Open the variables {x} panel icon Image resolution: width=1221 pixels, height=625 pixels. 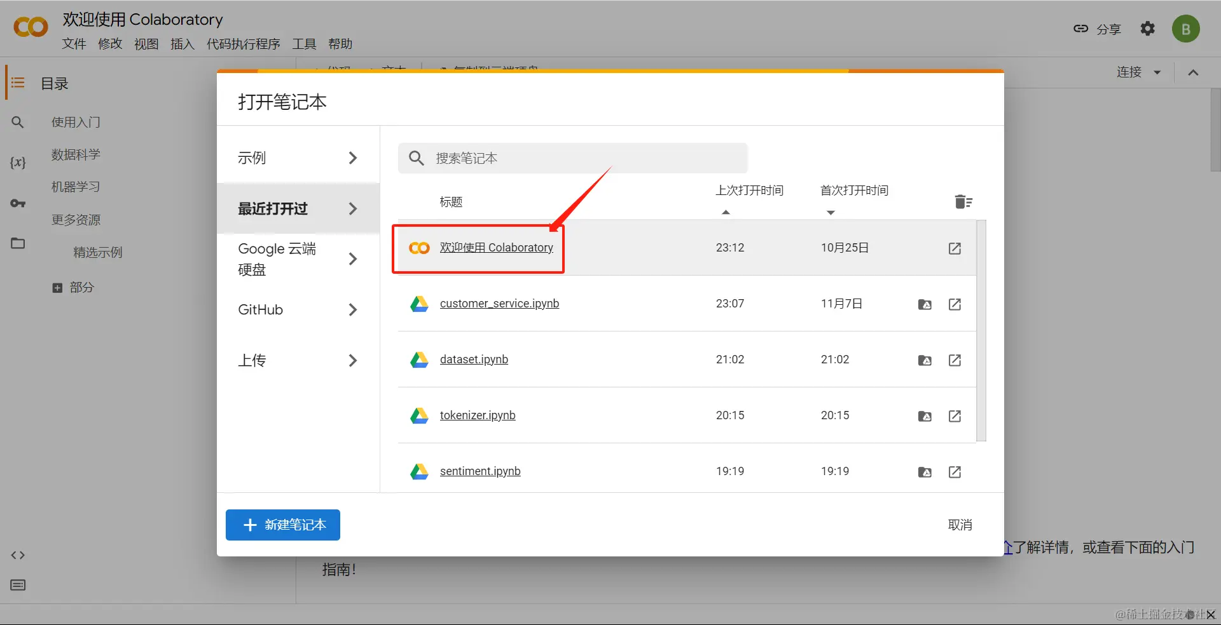tap(18, 163)
